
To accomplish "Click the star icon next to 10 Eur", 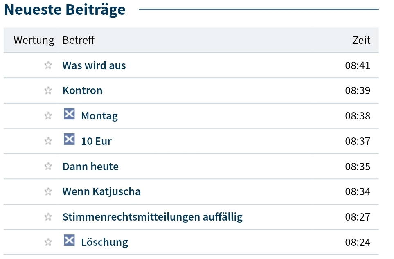I will tap(48, 140).
